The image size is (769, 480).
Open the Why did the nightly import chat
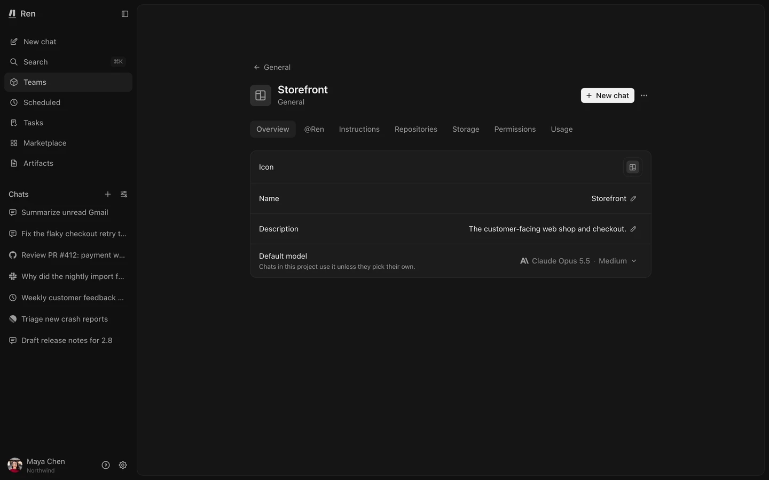click(68, 276)
